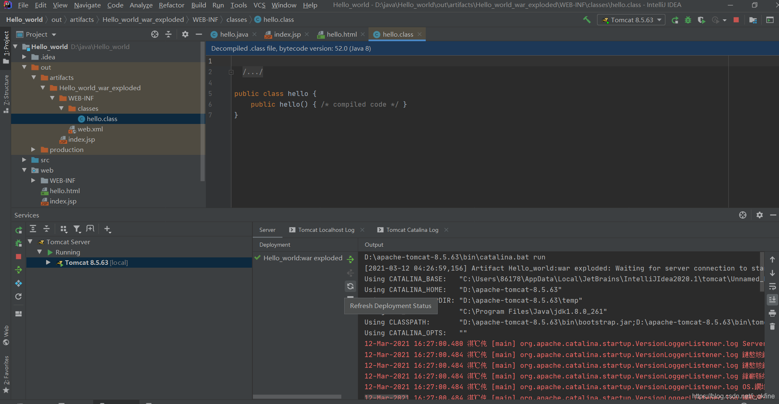
Task: Click the Rerun icon in the Services left toolbar
Action: (x=19, y=230)
